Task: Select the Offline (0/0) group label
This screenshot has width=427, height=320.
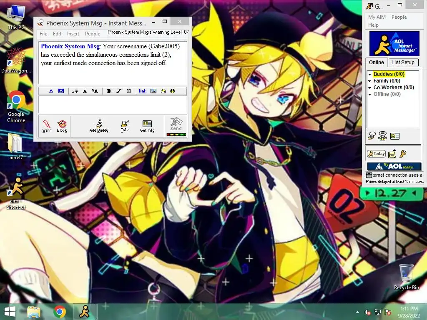Action: pos(387,94)
